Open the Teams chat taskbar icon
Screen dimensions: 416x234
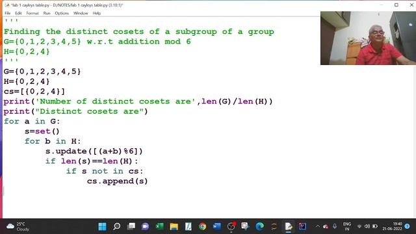click(x=145, y=226)
